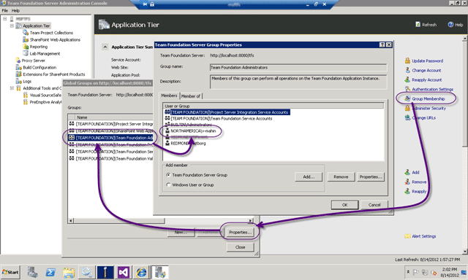Viewport: 468px width, 280px height.
Task: Open Visual Studio from taskbar
Action: [x=124, y=272]
